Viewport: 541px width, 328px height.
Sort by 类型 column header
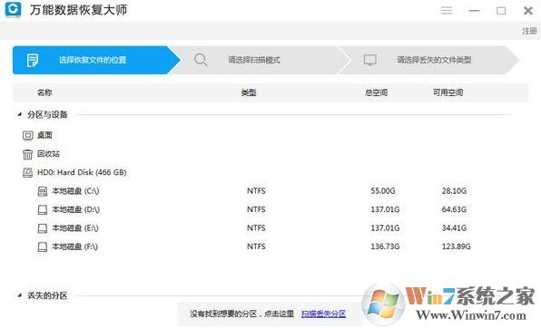point(249,92)
